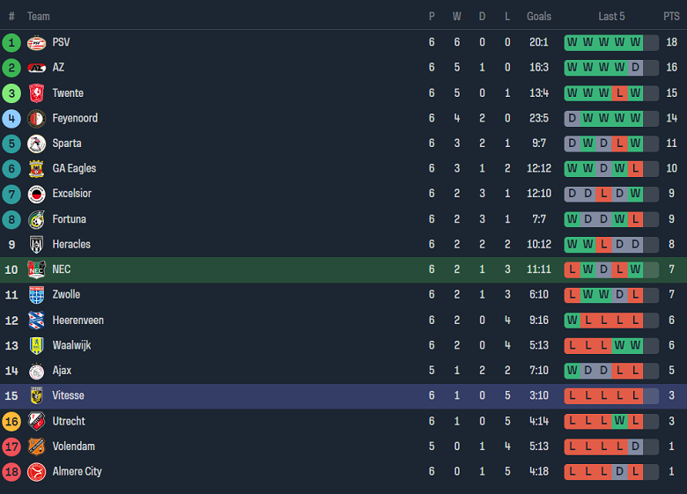Click PSV's most recent win result badge
The width and height of the screenshot is (687, 494).
[635, 42]
